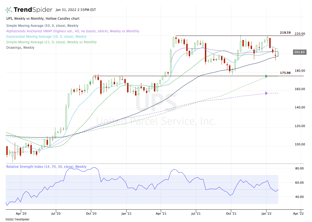Click the Jan 31, 2022 timestamp
The image size is (312, 222).
(x=76, y=10)
